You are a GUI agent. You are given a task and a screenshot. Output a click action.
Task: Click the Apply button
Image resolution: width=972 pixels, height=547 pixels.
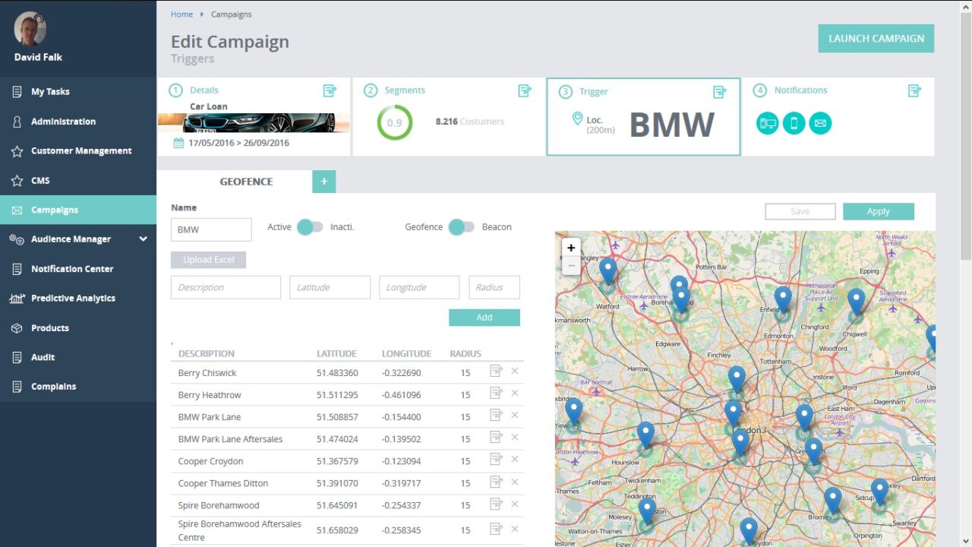pos(878,211)
